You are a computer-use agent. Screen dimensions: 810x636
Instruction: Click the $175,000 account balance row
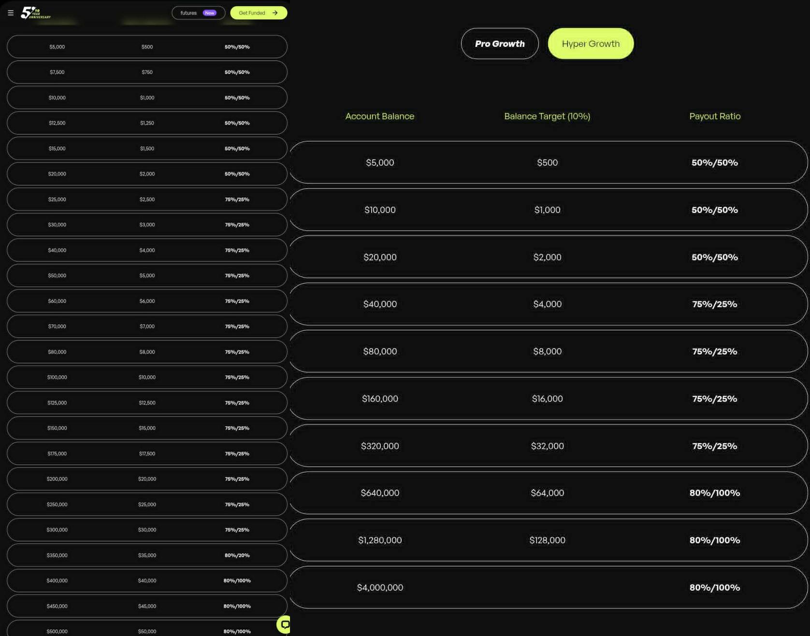point(147,453)
